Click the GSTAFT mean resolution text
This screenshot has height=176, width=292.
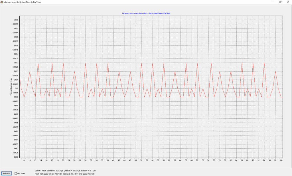coord(65,170)
